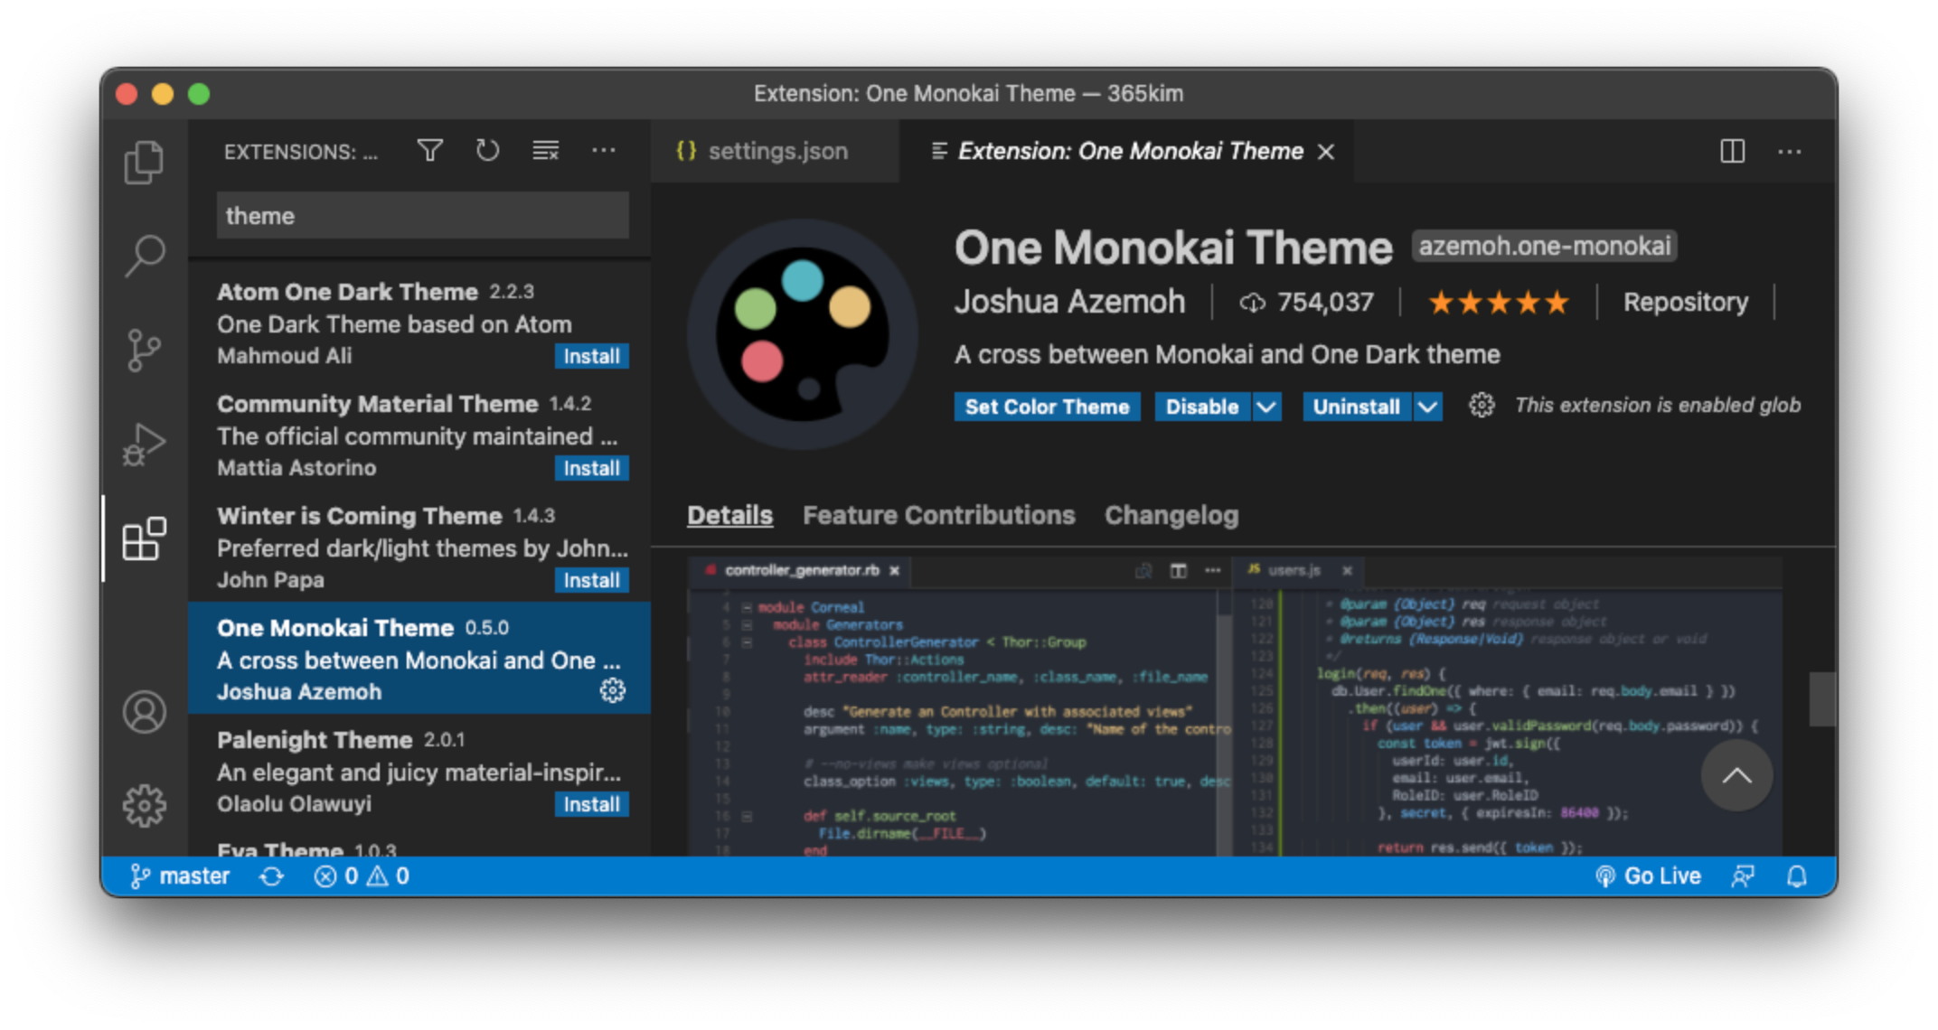This screenshot has width=1938, height=1030.
Task: Split the editor to the right
Action: click(x=1732, y=151)
